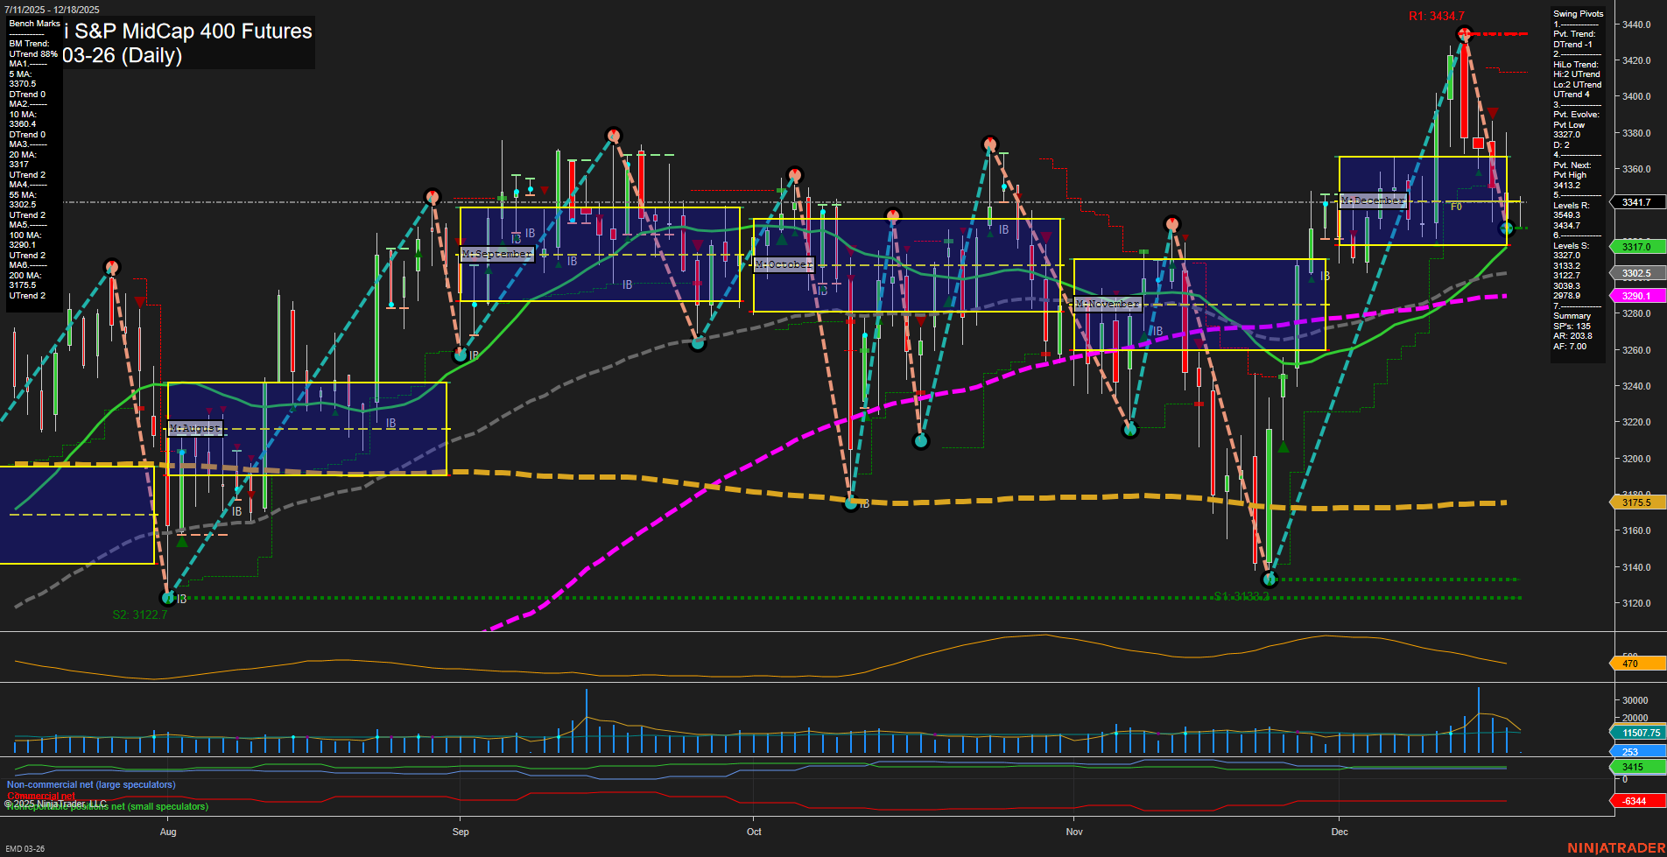Click the © 2025 NinjaTrader, LLC copyright text
The image size is (1667, 857).
55,803
